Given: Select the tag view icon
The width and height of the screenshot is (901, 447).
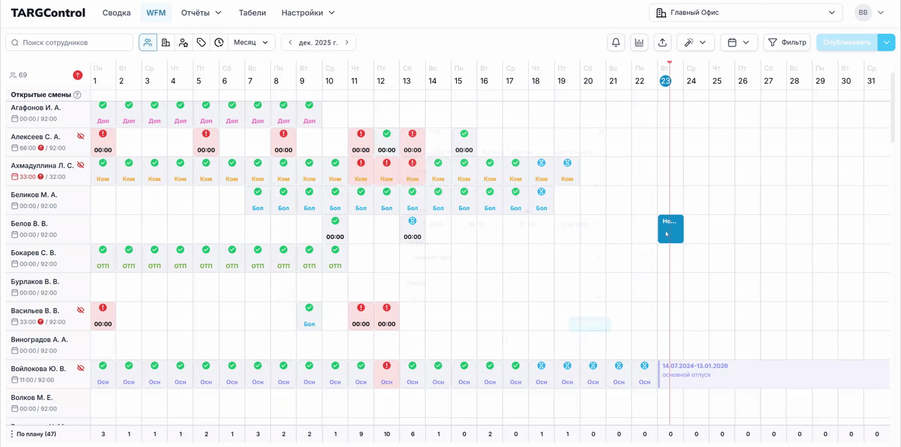Looking at the screenshot, I should pos(201,43).
